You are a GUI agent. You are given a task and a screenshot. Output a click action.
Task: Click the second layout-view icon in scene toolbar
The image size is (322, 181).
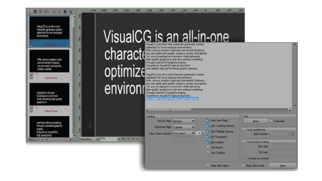[x=35, y=12]
